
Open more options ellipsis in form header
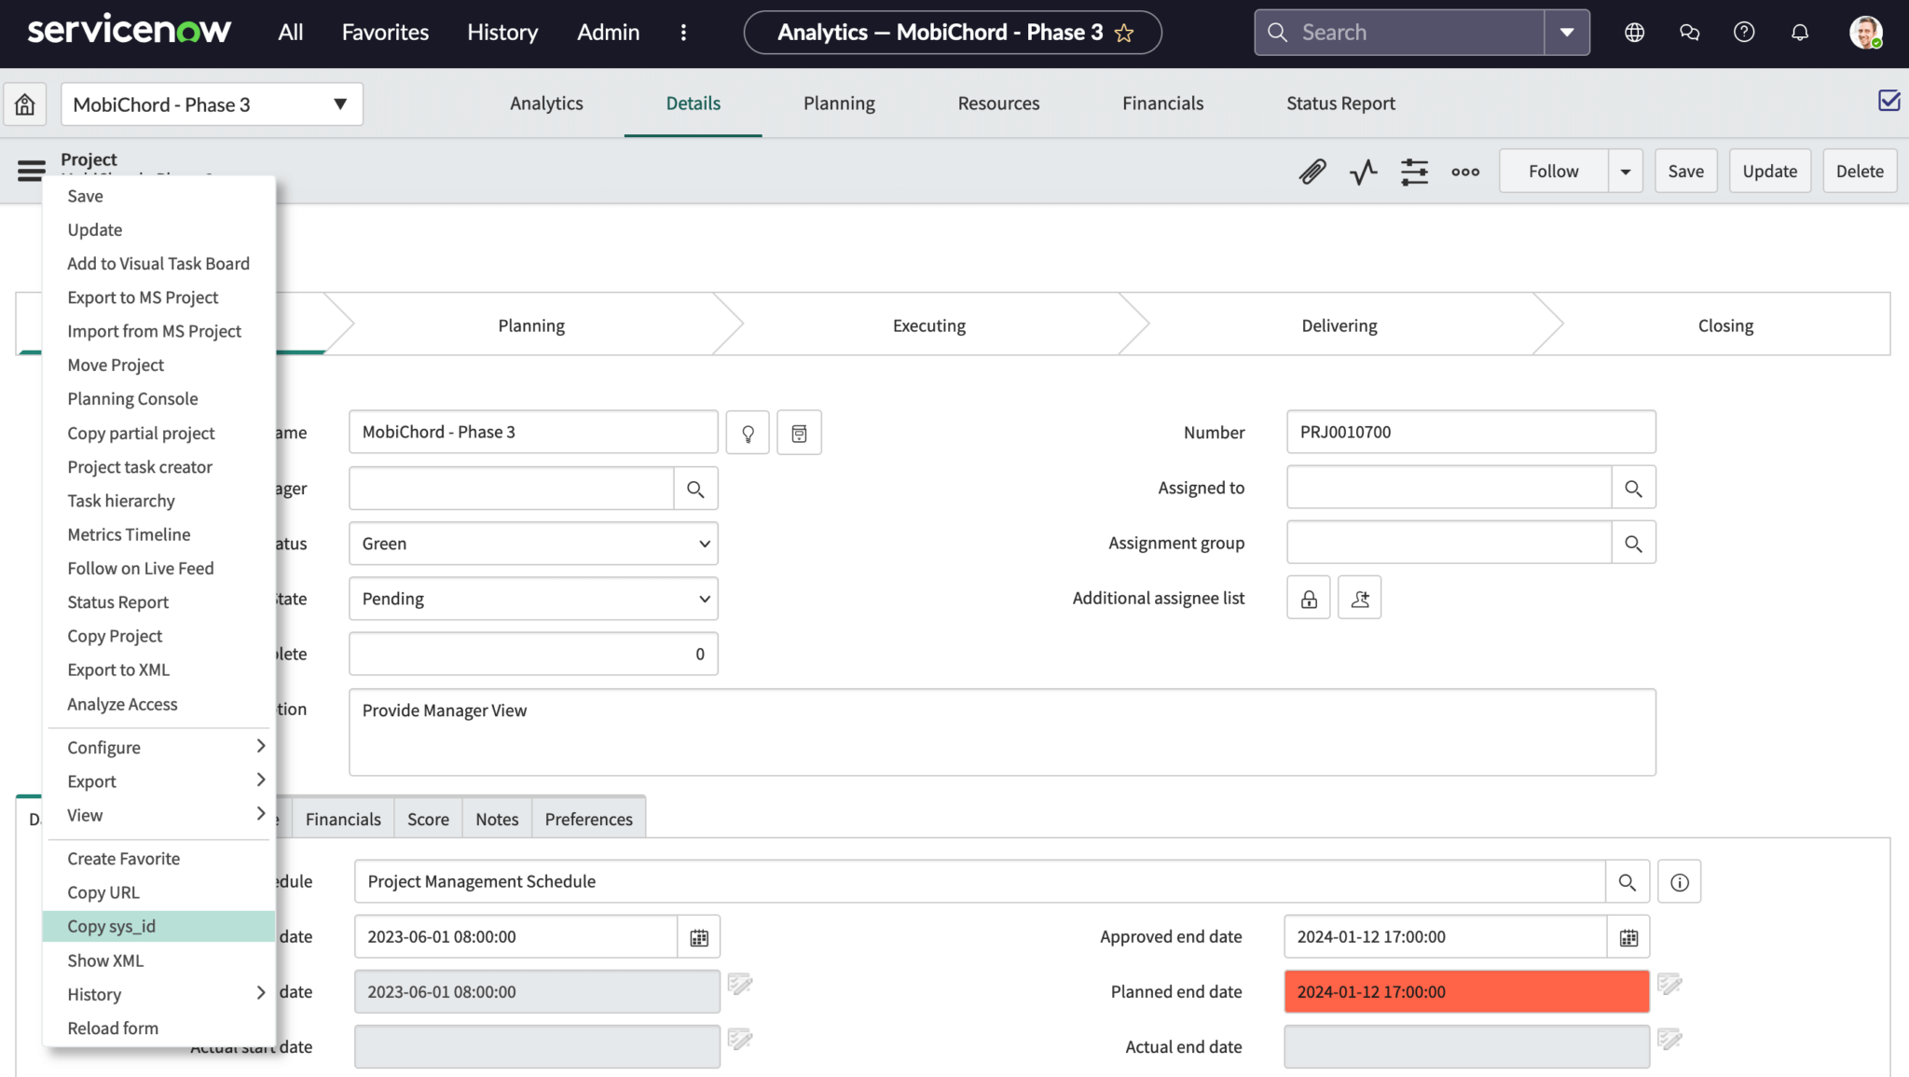coord(1465,172)
